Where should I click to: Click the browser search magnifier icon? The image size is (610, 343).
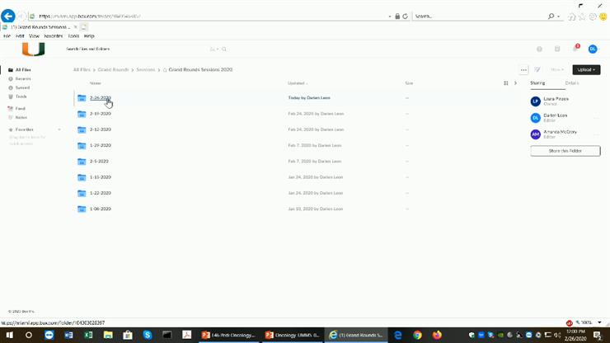pos(551,16)
